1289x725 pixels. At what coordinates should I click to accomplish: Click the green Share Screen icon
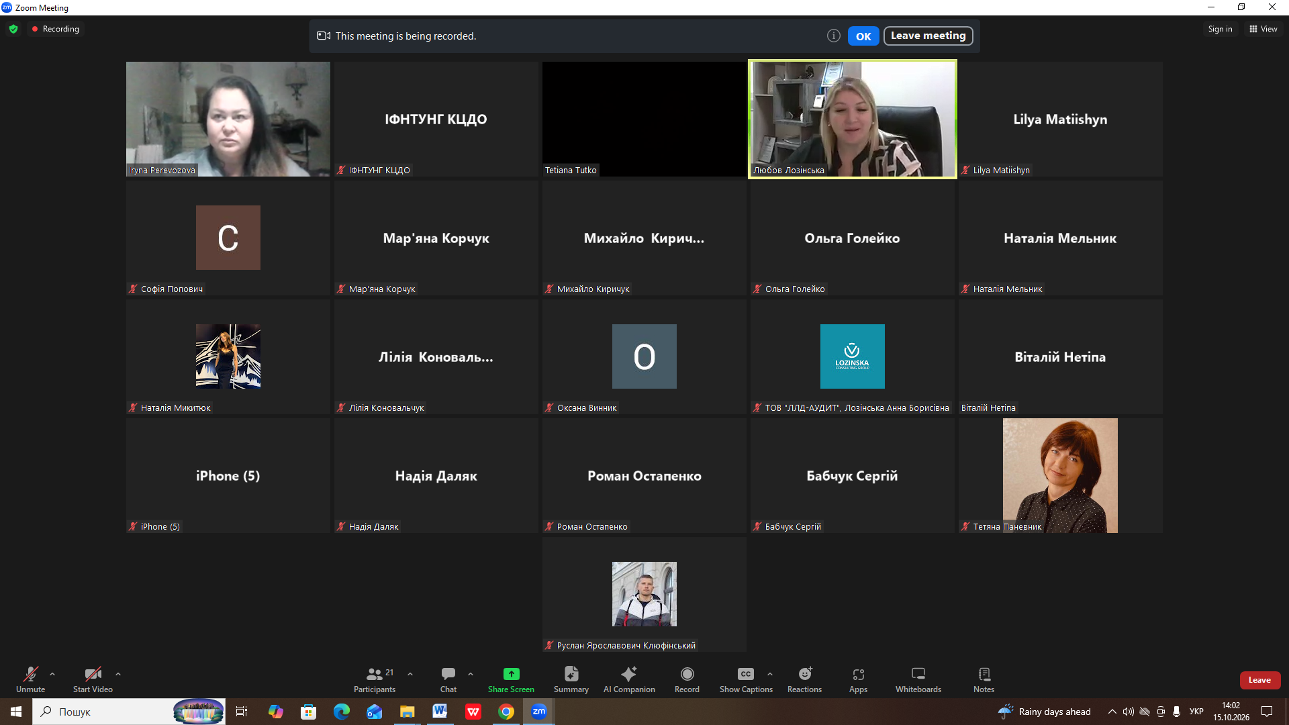point(511,673)
